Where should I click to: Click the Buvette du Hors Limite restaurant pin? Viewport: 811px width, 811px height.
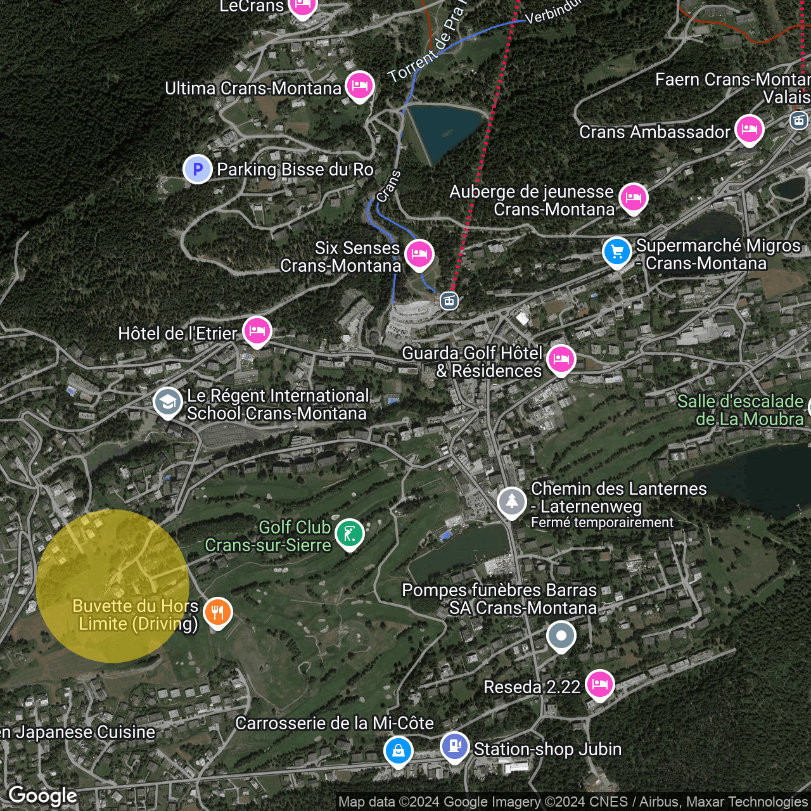pyautogui.click(x=217, y=613)
